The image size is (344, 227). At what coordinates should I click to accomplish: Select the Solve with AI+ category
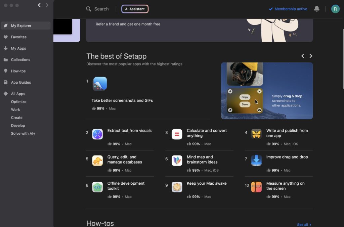[x=23, y=133]
